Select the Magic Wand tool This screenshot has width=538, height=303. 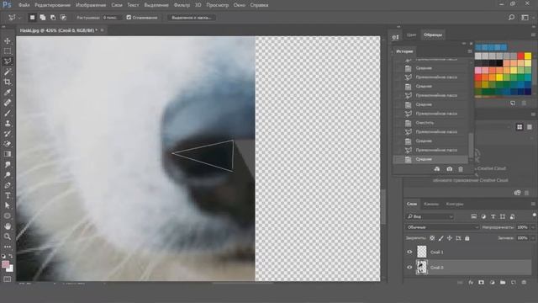click(8, 72)
